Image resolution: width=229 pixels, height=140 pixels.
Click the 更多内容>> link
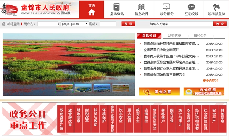[x=210, y=80]
